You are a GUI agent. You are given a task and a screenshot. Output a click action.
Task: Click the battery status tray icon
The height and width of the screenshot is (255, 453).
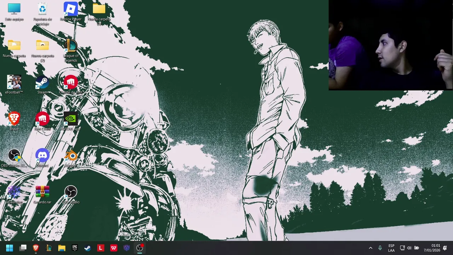tap(417, 248)
